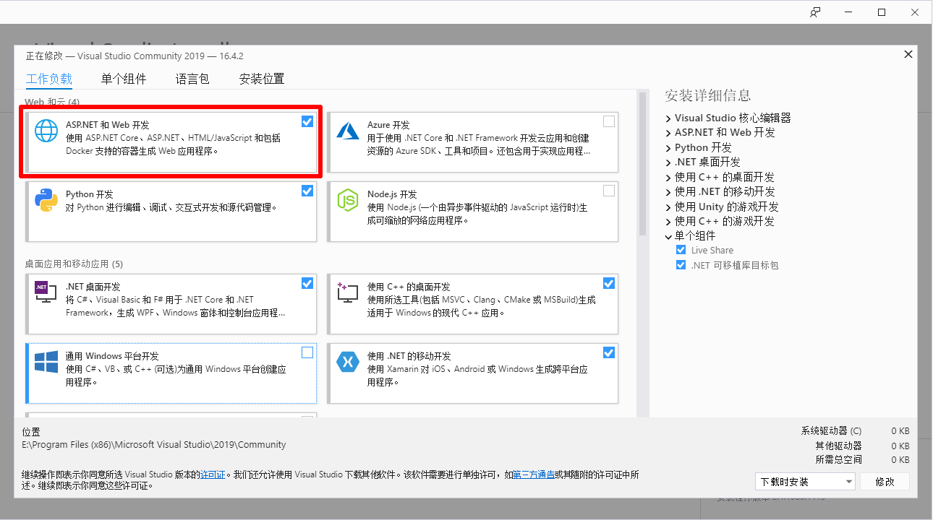Expand Visual Studio 核心编辑器 details
Screen dimensions: 933x520
coord(668,118)
